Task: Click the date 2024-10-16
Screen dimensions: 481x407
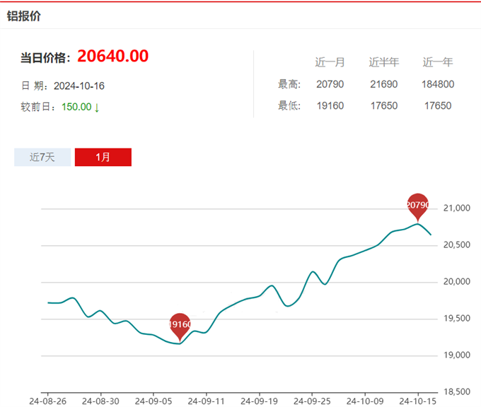Action: tap(79, 85)
